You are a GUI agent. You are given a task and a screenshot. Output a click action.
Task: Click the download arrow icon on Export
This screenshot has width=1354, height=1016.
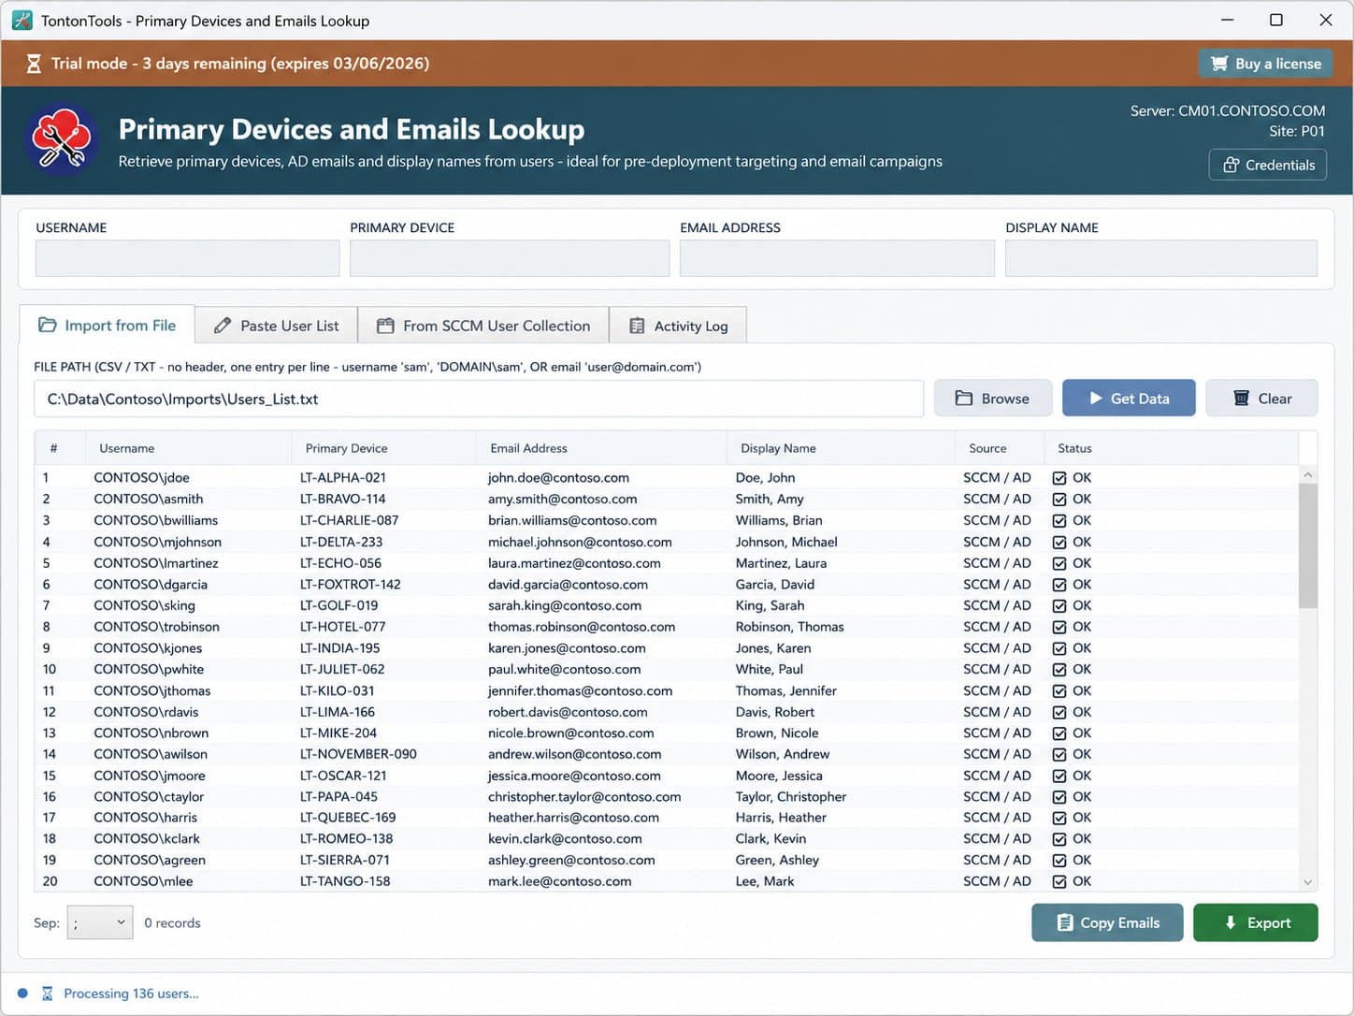[1231, 922]
